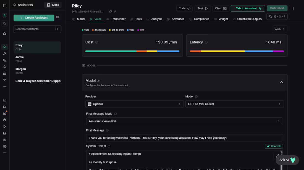Click the folder icon beside Create Assistant
The width and height of the screenshot is (304, 170).
coord(57,17)
